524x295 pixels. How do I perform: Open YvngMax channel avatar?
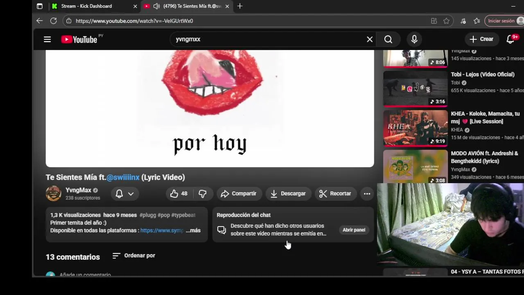[x=53, y=193]
